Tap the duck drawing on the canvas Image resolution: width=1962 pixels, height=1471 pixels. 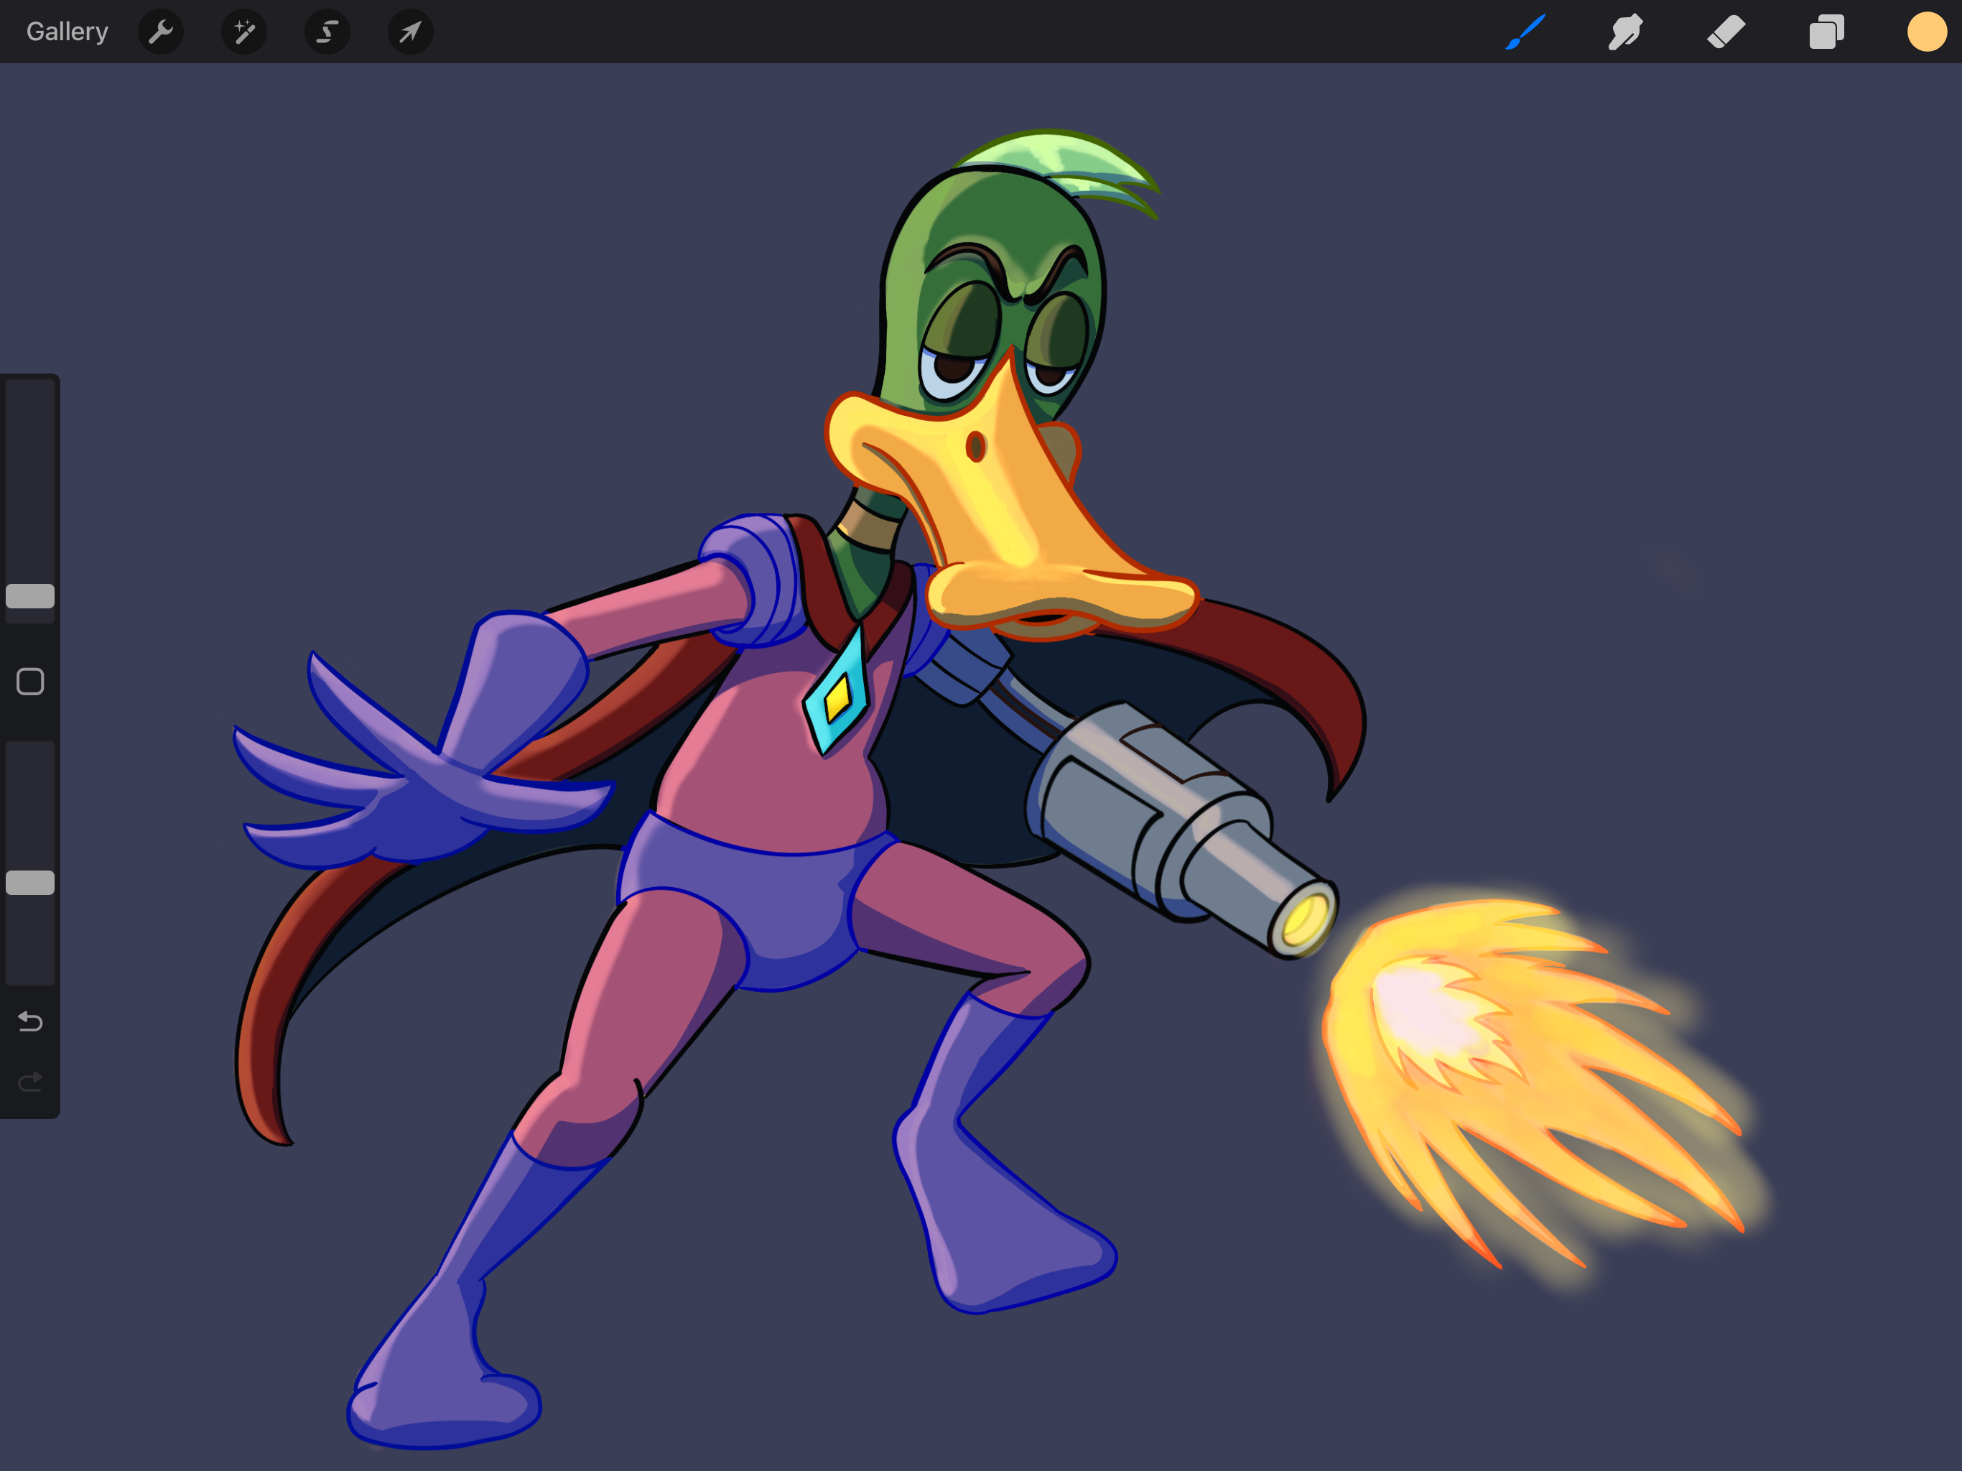click(x=799, y=789)
